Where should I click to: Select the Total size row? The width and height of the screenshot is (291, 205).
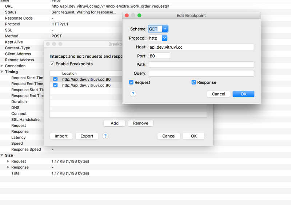(x=145, y=173)
